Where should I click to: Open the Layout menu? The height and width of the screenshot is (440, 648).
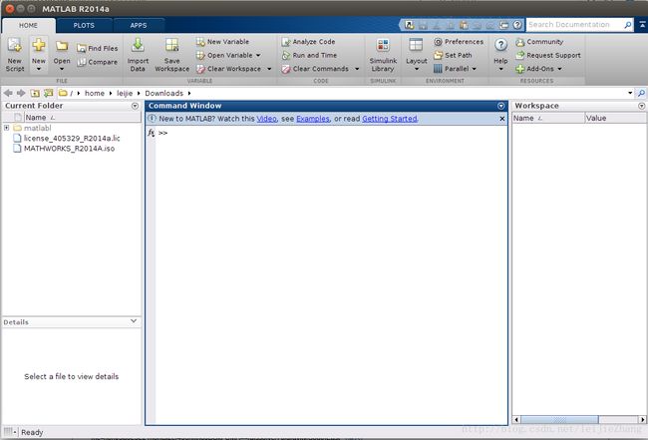(x=416, y=55)
